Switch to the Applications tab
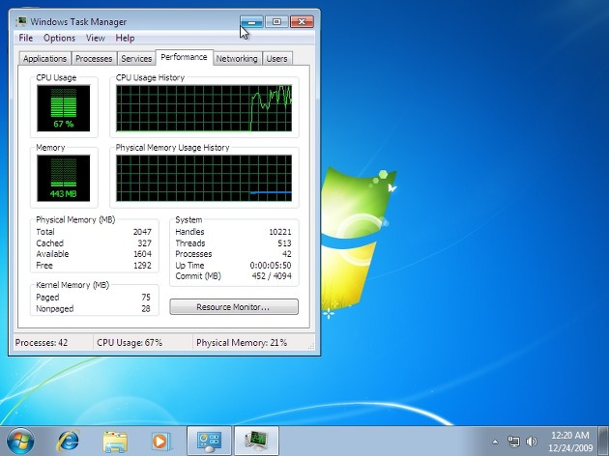 pyautogui.click(x=44, y=59)
